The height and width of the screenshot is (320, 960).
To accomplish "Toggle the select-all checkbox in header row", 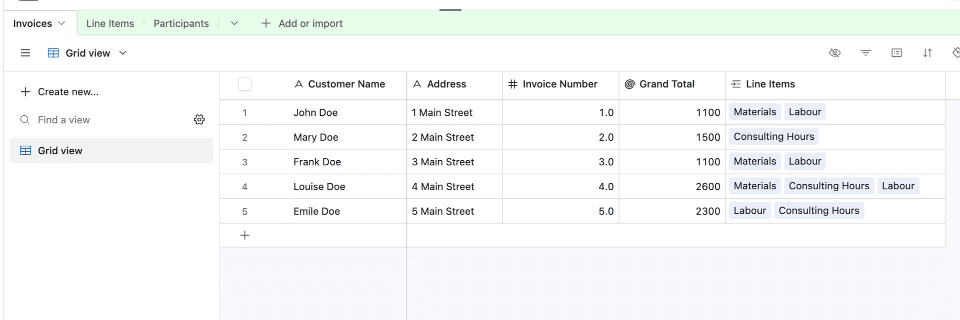I will [x=245, y=84].
